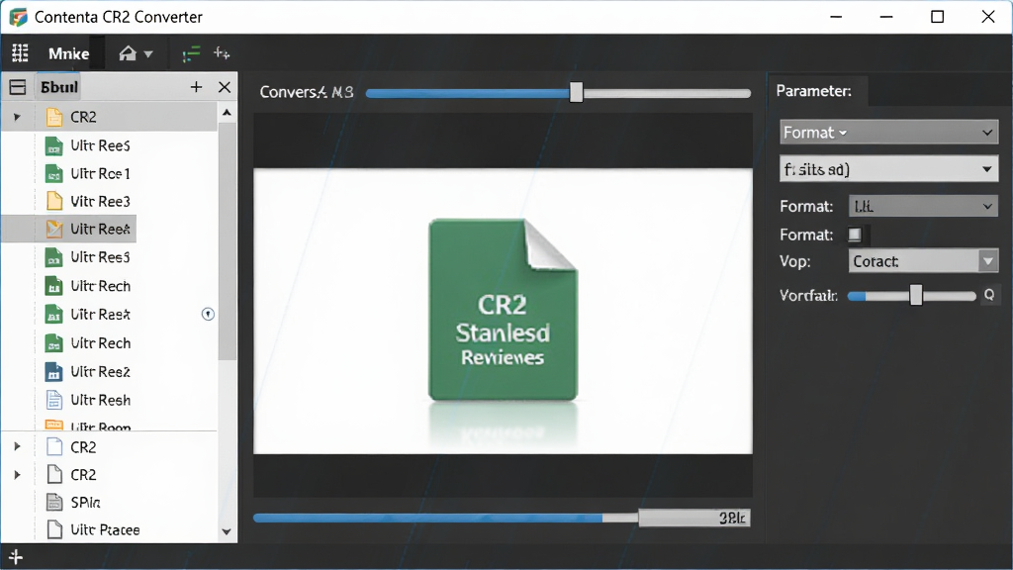The height and width of the screenshot is (570, 1013).
Task: Toggle the Format checkbox
Action: [855, 235]
